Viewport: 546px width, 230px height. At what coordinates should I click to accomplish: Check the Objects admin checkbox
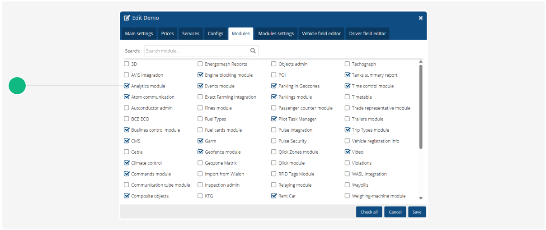pos(274,64)
